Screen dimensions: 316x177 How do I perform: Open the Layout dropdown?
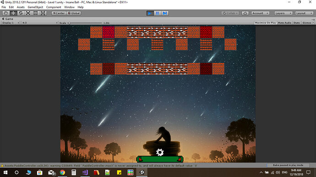tap(304, 13)
